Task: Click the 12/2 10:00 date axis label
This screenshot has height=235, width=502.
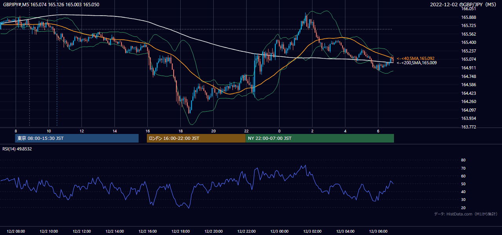Action: point(49,231)
